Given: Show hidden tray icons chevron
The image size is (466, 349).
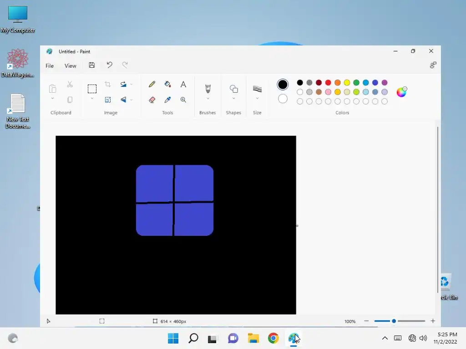Looking at the screenshot, I should (x=385, y=338).
